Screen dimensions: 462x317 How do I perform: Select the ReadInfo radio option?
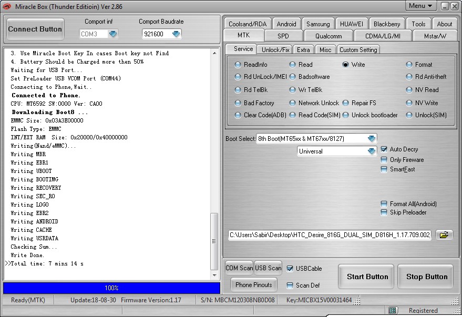238,65
